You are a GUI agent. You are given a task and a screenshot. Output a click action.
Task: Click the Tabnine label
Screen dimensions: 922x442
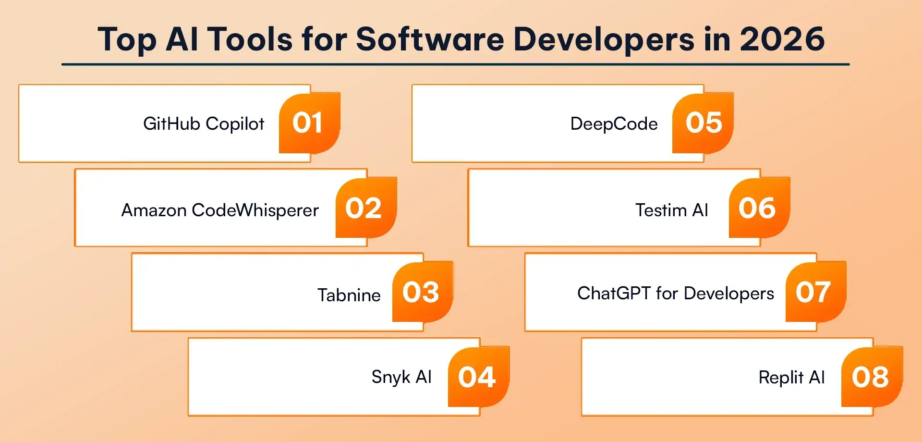pos(349,295)
